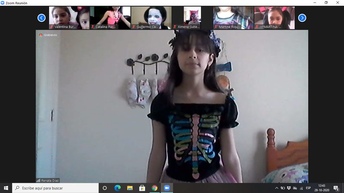Viewport: 344px width, 193px height.
Task: Select Valentina Bur... participant thumbnail
Action: click(69, 18)
